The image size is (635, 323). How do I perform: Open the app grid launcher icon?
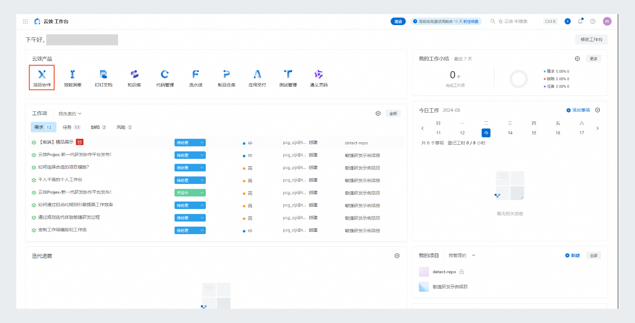pos(26,21)
